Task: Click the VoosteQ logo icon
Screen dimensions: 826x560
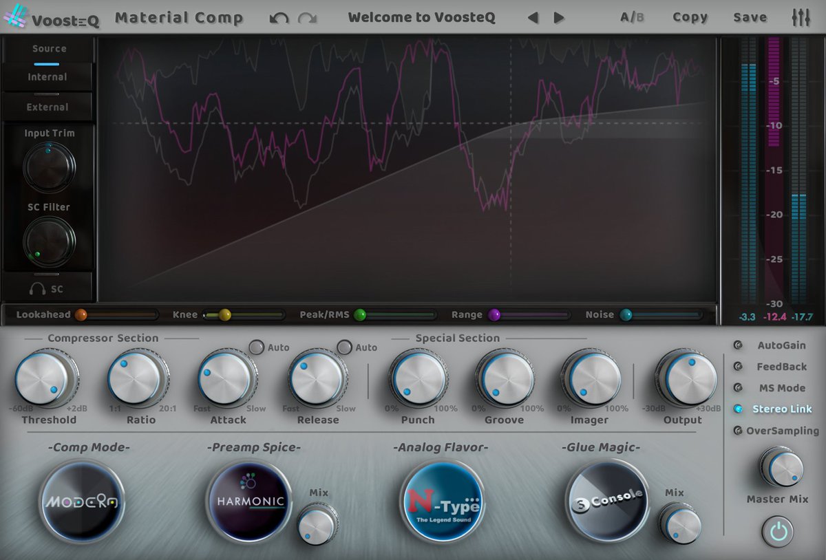Action: (x=15, y=17)
